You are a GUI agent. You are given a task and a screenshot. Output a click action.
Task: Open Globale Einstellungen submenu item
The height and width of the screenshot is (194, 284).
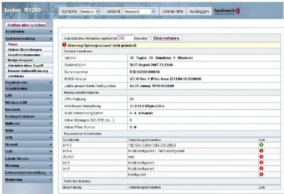pyautogui.click(x=29, y=50)
